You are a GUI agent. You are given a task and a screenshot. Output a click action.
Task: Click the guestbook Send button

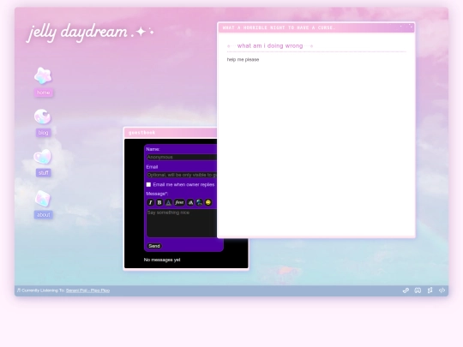coord(154,246)
